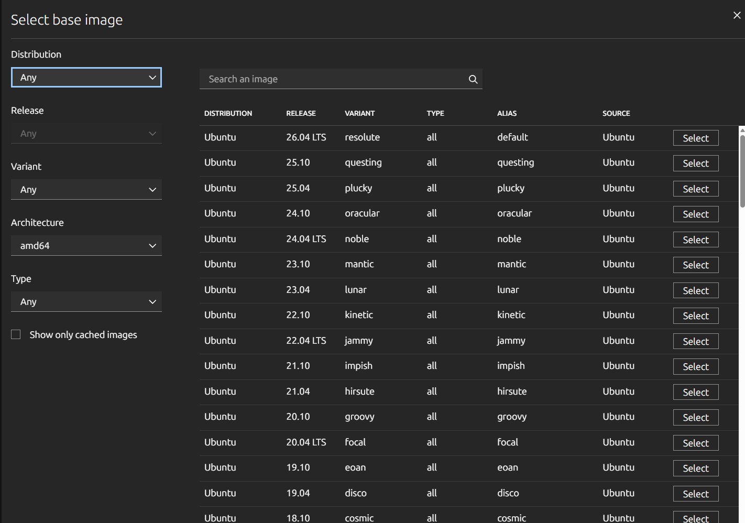Select Ubuntu 23.10 mantic image
The height and width of the screenshot is (523, 745).
point(696,265)
